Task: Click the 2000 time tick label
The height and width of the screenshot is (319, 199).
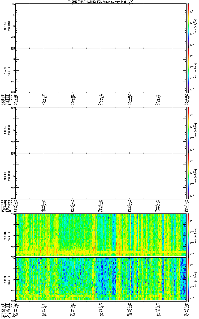Action: pos(186,315)
